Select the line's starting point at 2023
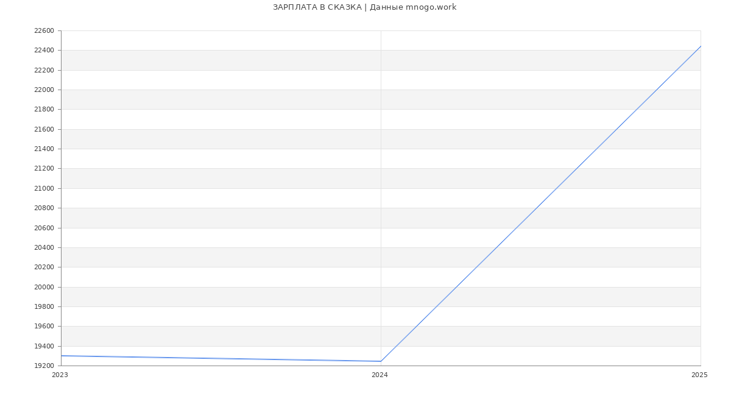This screenshot has height=396, width=731. click(62, 356)
